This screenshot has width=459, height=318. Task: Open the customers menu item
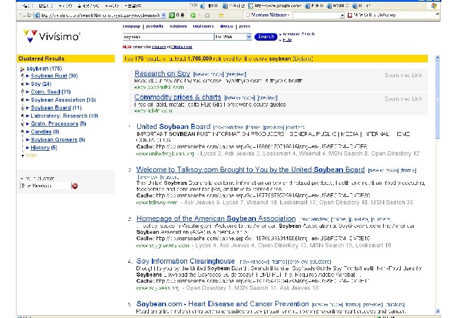(203, 26)
